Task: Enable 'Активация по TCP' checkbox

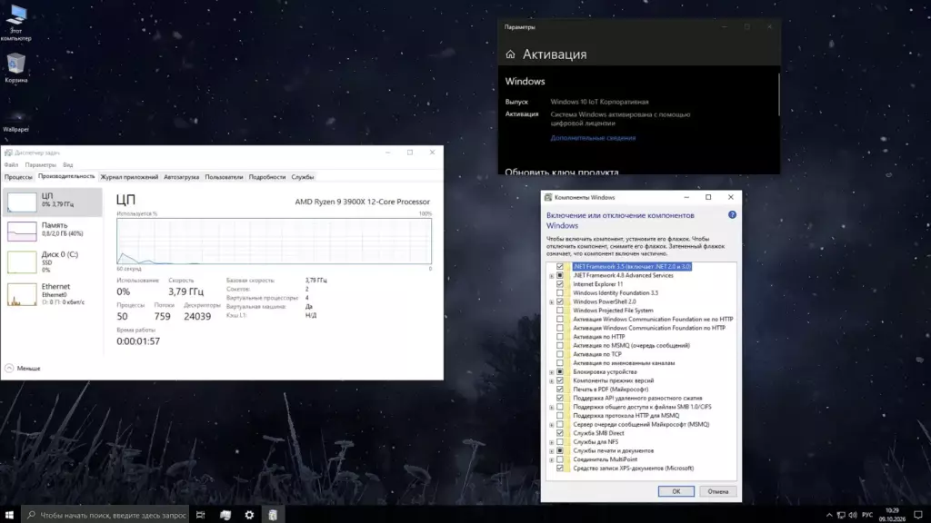Action: 560,354
